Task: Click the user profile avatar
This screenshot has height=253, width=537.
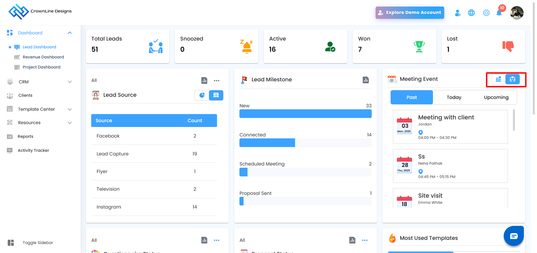Action: coord(517,13)
